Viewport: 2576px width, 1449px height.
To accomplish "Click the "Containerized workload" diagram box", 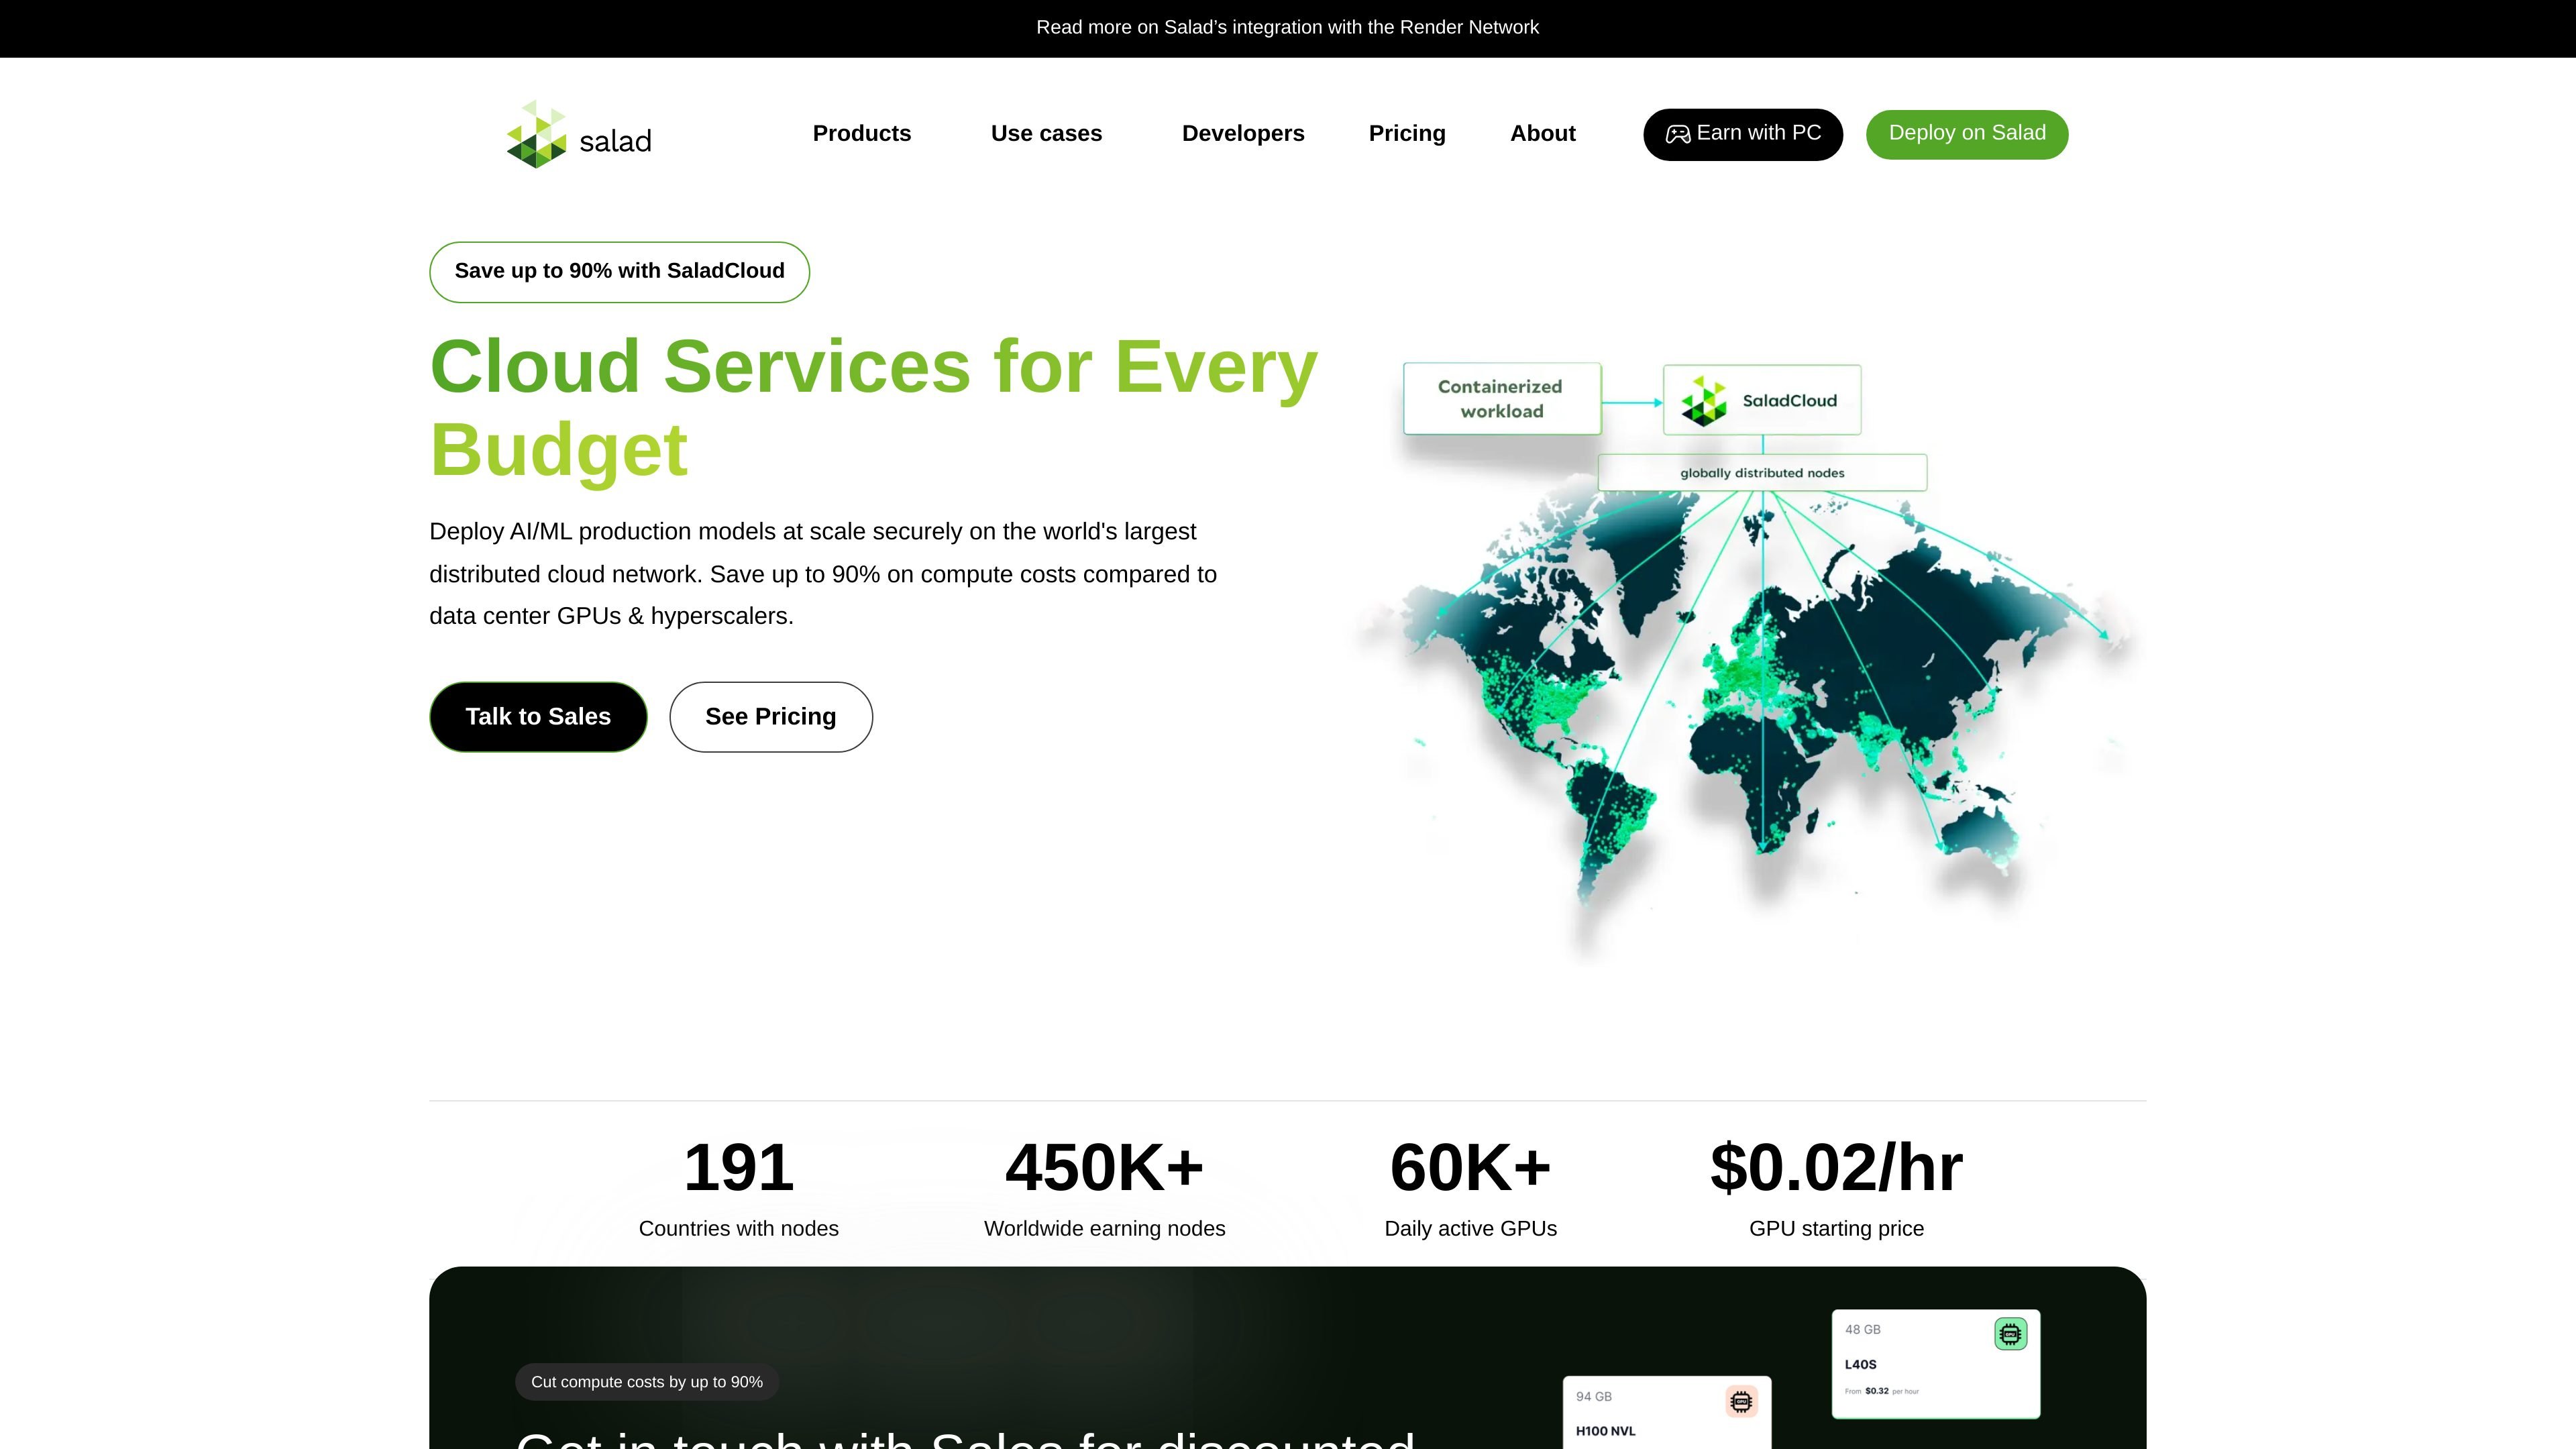I will 1502,399.
